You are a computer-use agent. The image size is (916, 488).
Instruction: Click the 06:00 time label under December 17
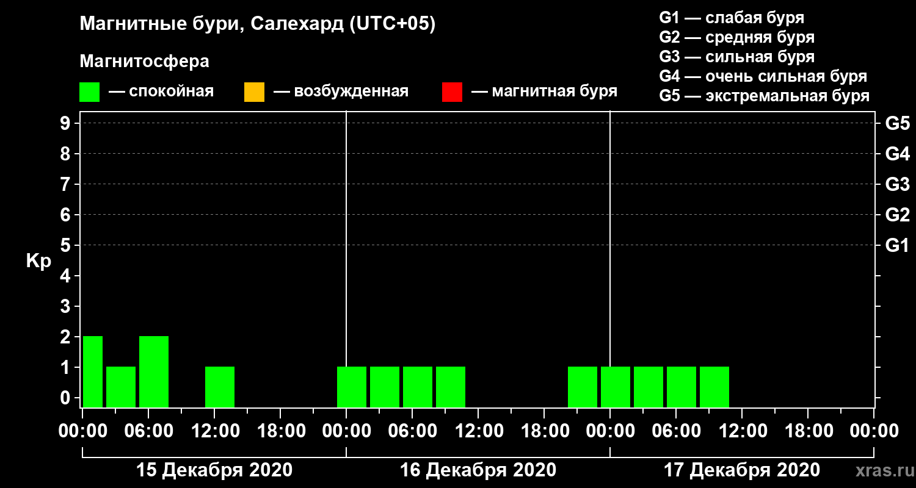(676, 431)
